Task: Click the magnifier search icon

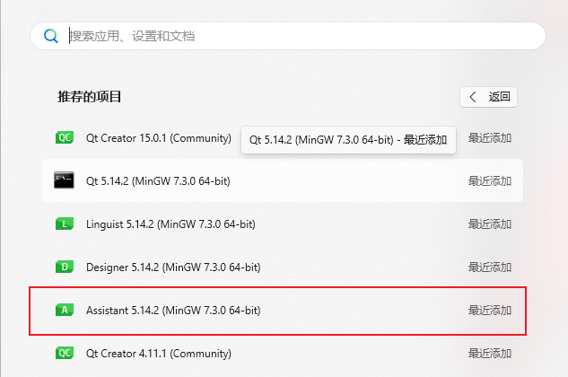Action: click(51, 36)
